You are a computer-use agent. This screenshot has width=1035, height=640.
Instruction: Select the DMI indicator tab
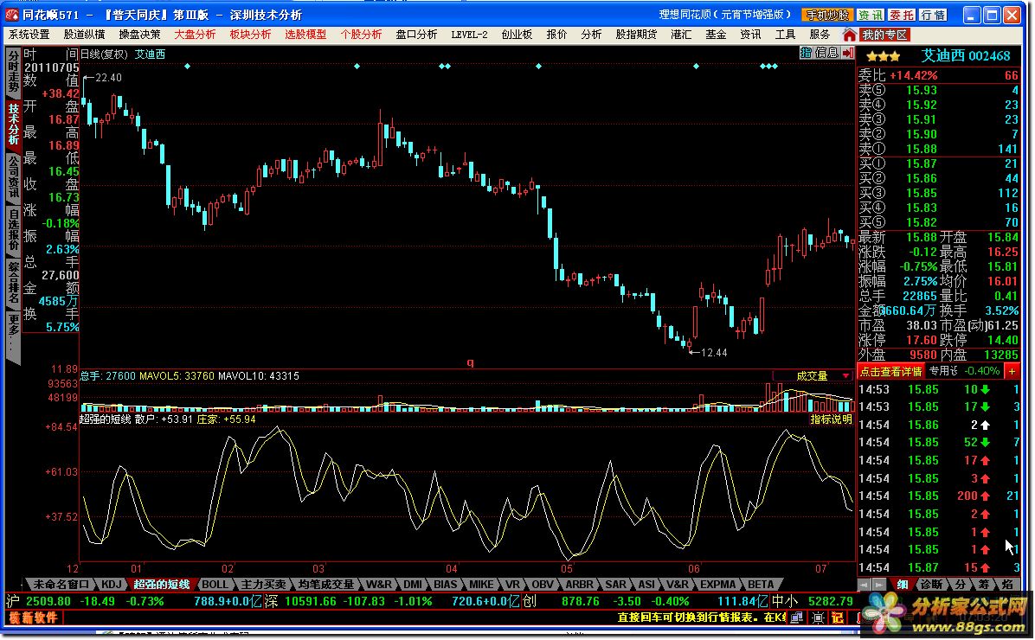tap(413, 585)
